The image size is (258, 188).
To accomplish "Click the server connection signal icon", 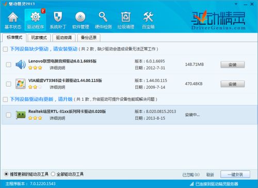I will click(x=192, y=184).
